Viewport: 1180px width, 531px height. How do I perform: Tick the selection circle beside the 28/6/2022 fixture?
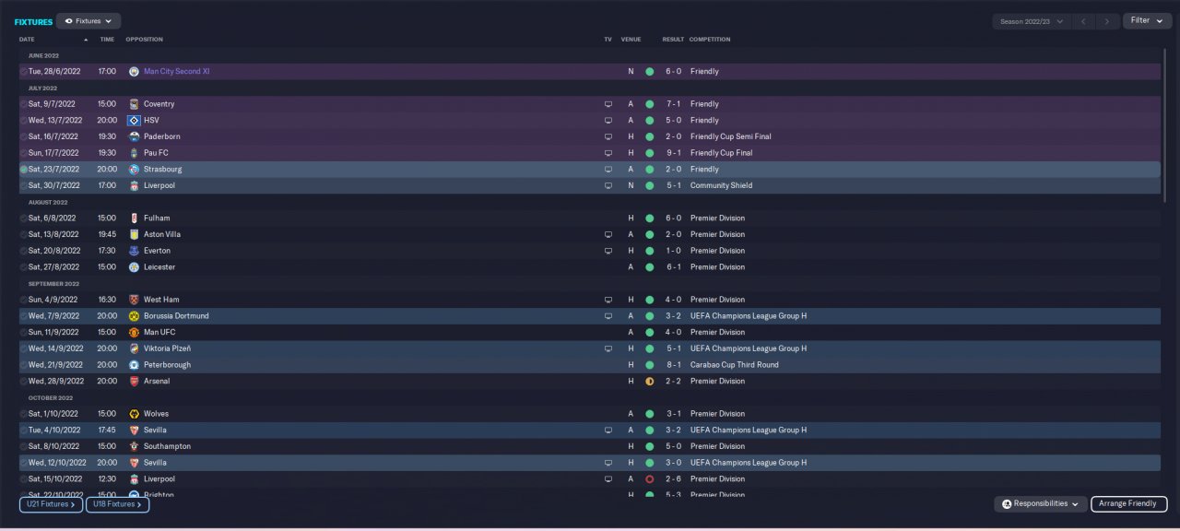[24, 72]
